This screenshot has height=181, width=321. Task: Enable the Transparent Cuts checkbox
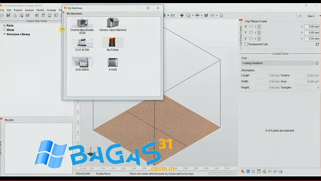click(246, 44)
